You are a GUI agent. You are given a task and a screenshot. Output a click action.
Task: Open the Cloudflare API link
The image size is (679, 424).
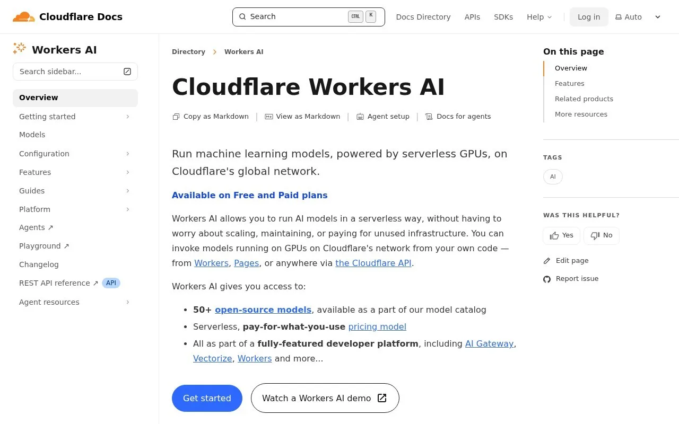click(373, 263)
